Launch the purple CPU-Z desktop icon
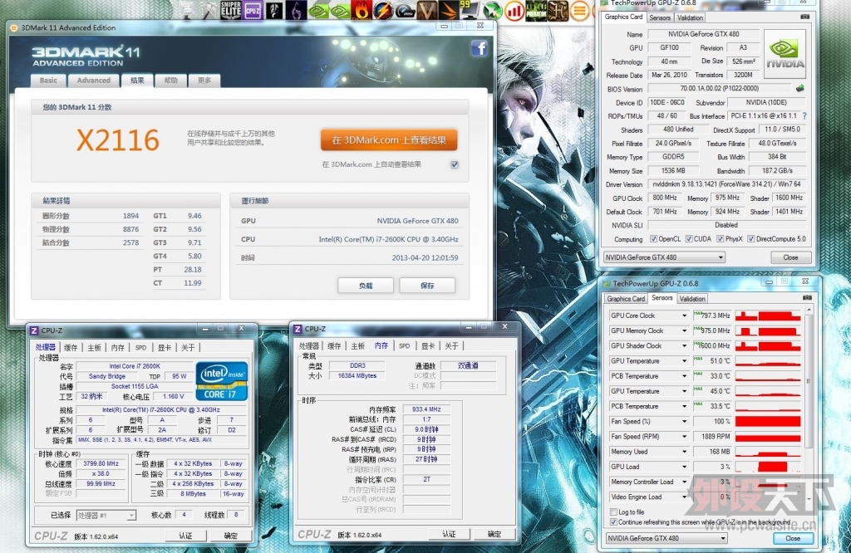The image size is (851, 553). (253, 10)
